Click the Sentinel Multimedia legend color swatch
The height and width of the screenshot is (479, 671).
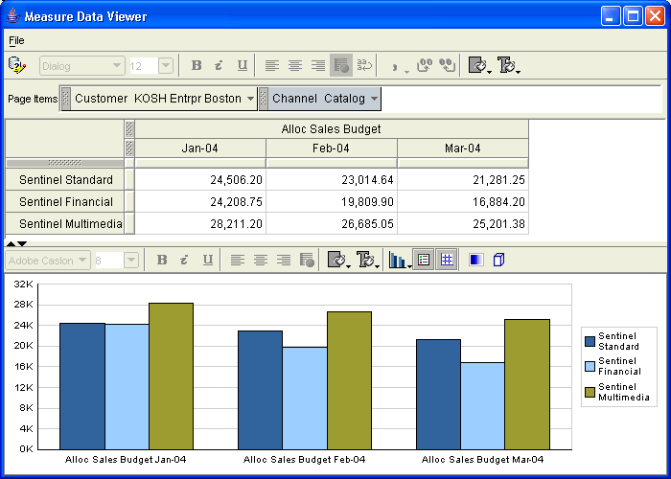click(x=590, y=392)
